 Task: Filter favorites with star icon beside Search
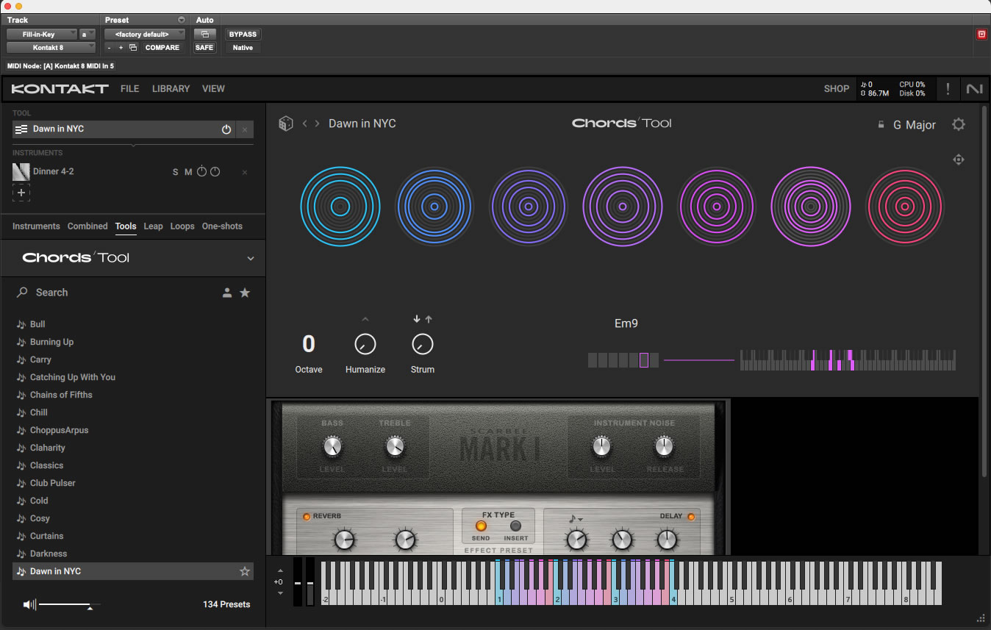[x=245, y=293]
